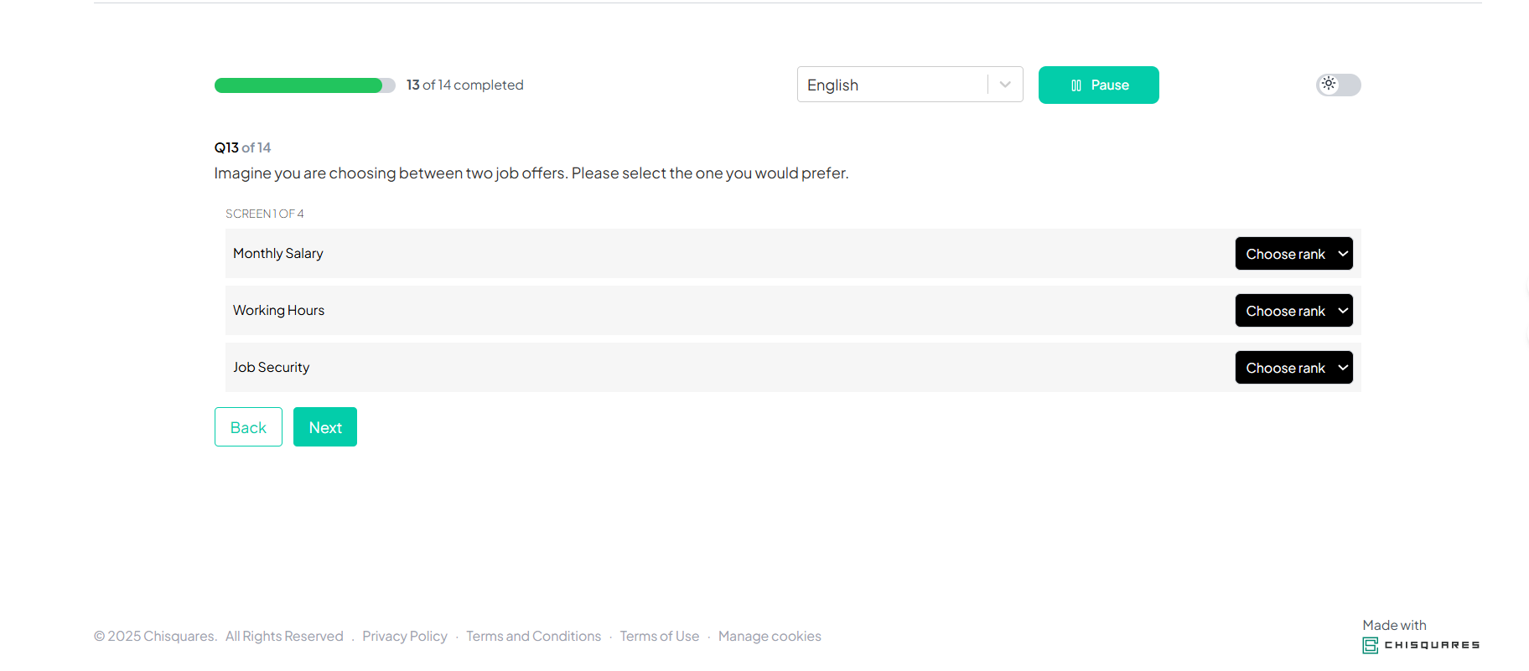Image resolution: width=1529 pixels, height=671 pixels.
Task: Click the SCREEN 1 OF 4 label
Action: click(265, 214)
